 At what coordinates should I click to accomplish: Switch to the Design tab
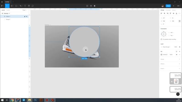tap(162, 10)
